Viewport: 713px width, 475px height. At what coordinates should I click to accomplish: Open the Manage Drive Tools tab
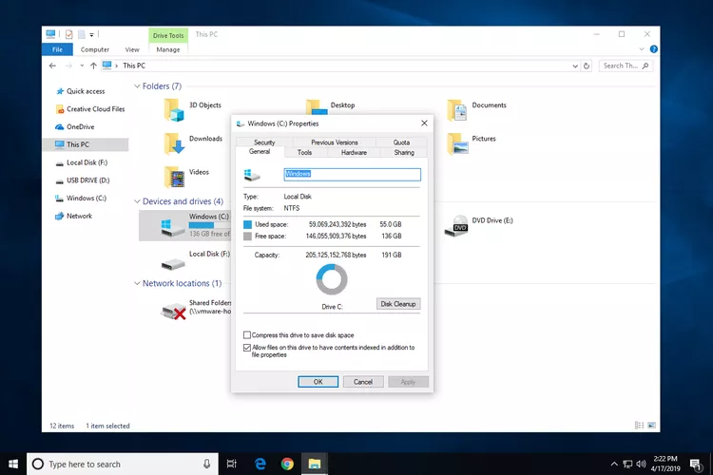(168, 49)
